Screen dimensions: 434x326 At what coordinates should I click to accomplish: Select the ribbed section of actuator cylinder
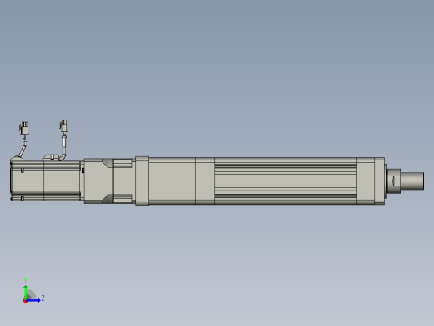pyautogui.click(x=285, y=181)
